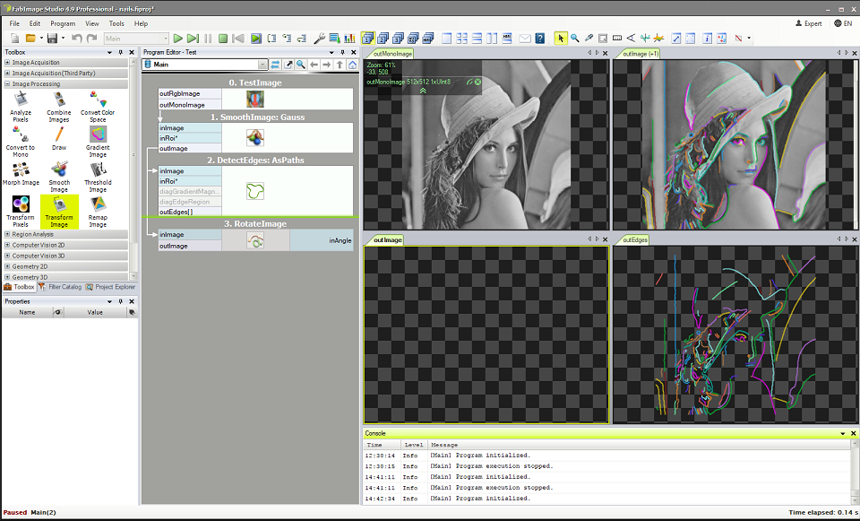Switch to preview layout 2
Image resolution: width=860 pixels, height=521 pixels.
383,39
